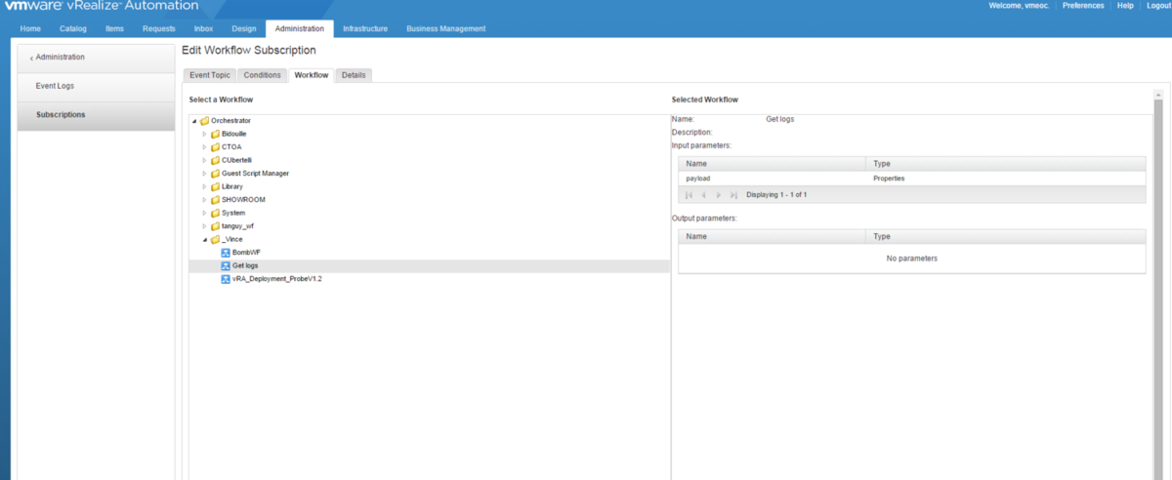Click the Library folder icon

point(215,186)
